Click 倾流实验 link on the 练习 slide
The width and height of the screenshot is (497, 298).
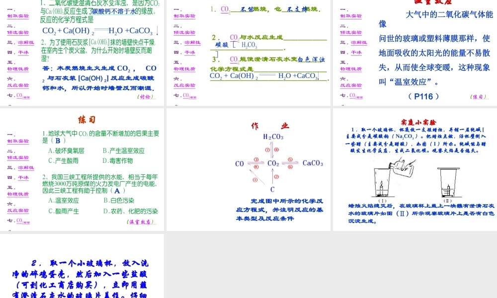(18, 157)
